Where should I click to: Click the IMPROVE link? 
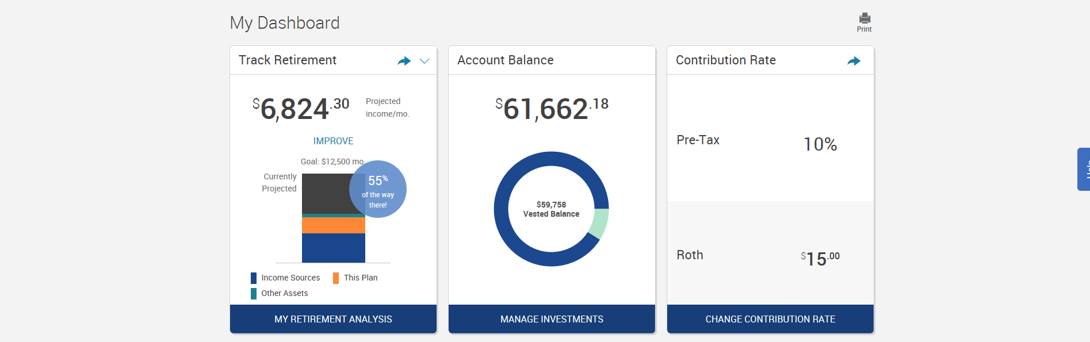333,141
